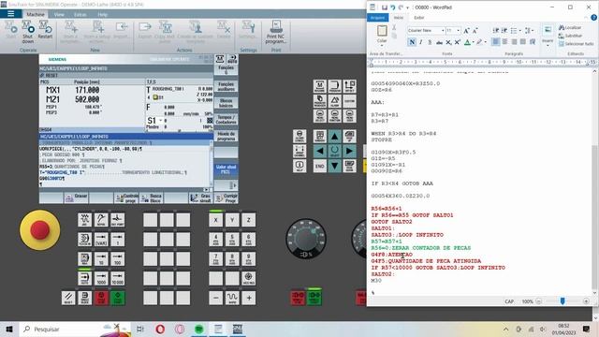Open the Help tab in SinuTrain
Viewport: 599px width, 337px height.
coord(102,14)
